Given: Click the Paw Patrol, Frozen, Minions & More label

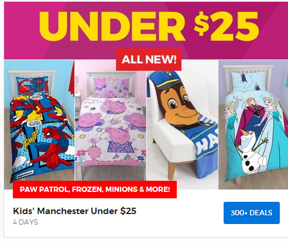Looking at the screenshot, I should tap(95, 190).
